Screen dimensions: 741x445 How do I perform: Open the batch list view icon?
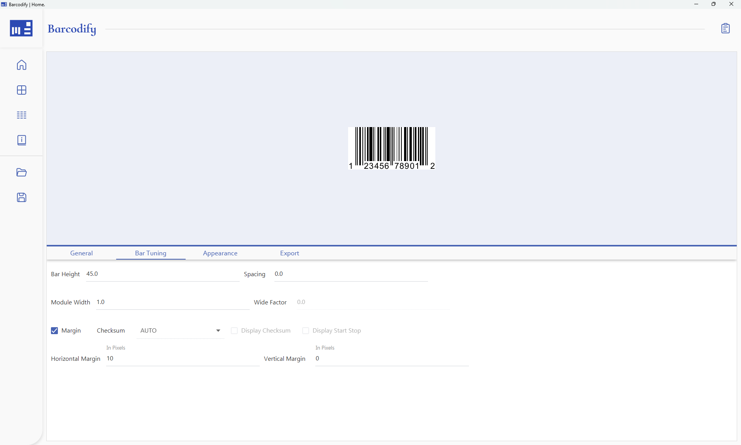tap(21, 115)
